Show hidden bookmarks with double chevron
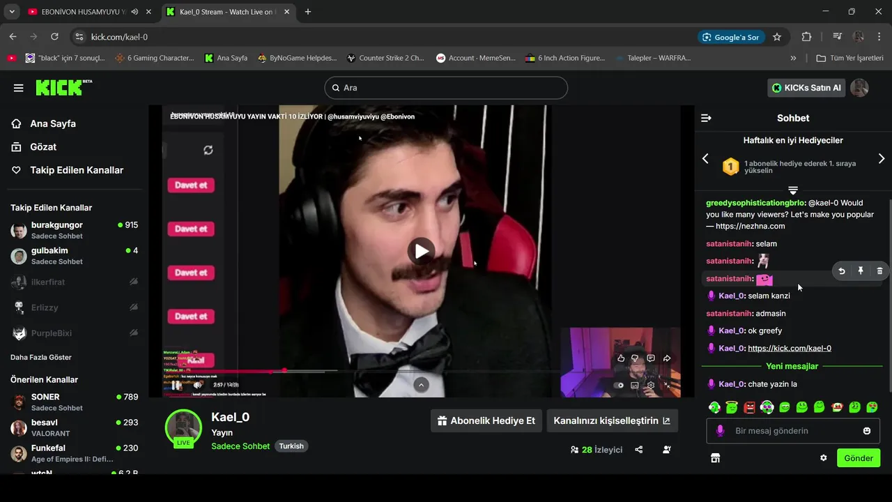Viewport: 892px width, 502px height. (x=793, y=58)
